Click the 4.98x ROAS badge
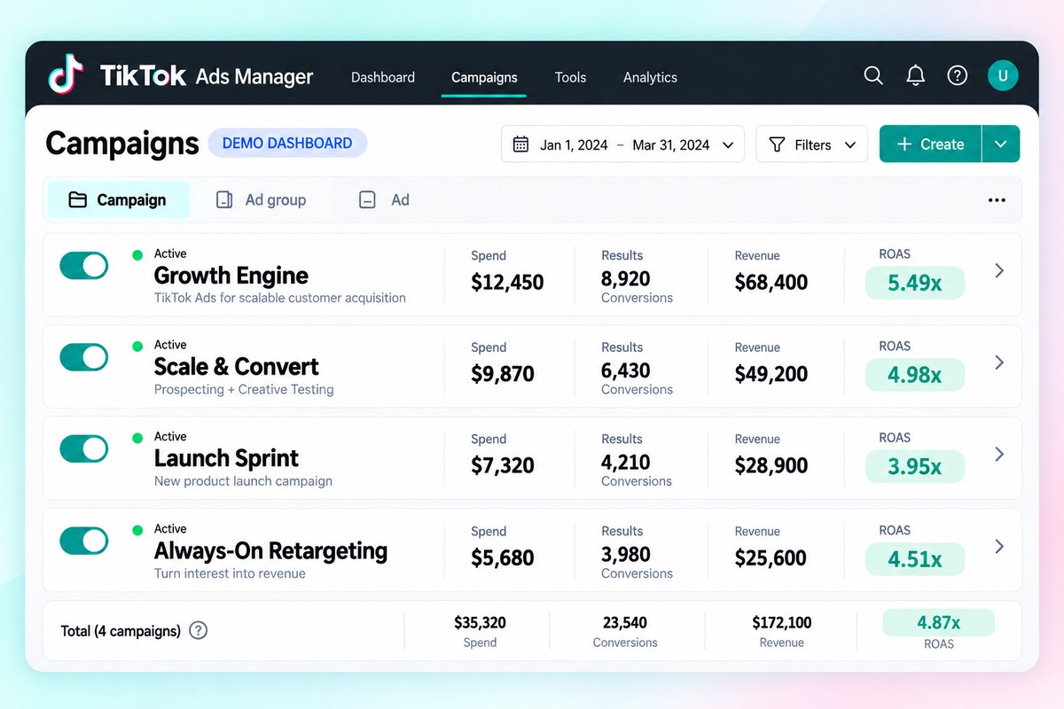Screen dimensions: 1064x709 [915, 375]
